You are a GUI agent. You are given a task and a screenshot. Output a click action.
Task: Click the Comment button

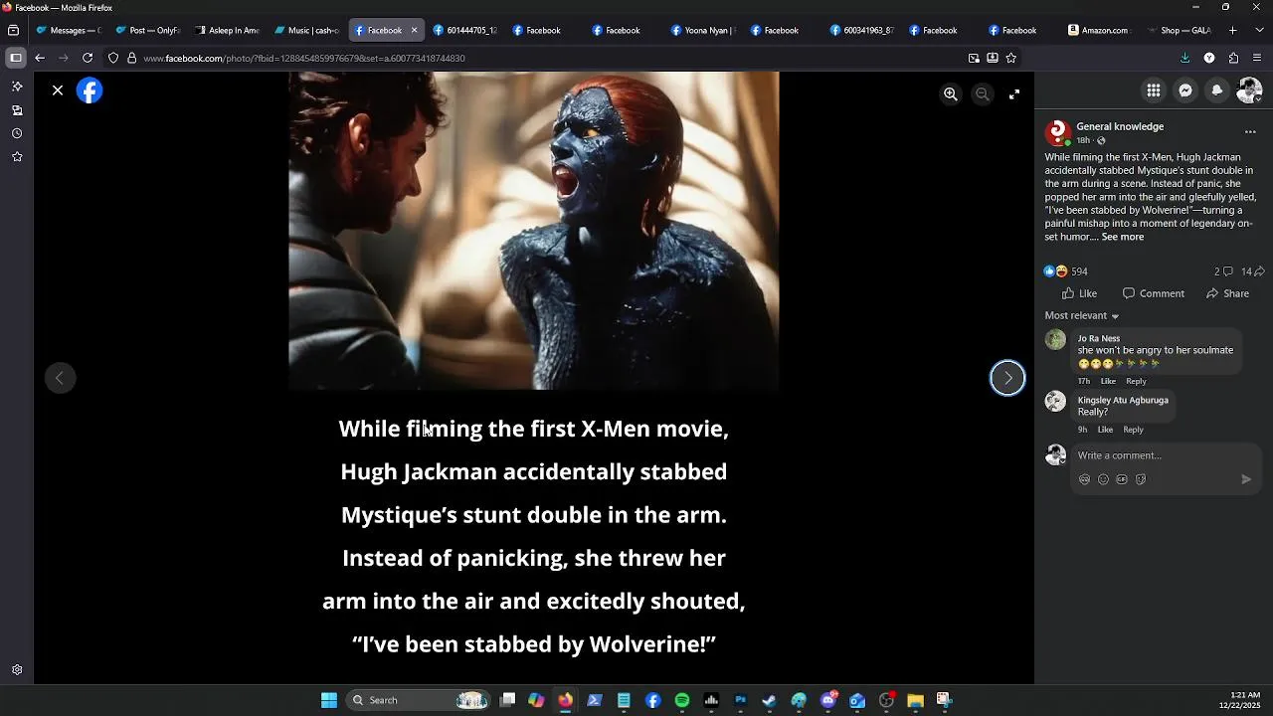pyautogui.click(x=1154, y=293)
